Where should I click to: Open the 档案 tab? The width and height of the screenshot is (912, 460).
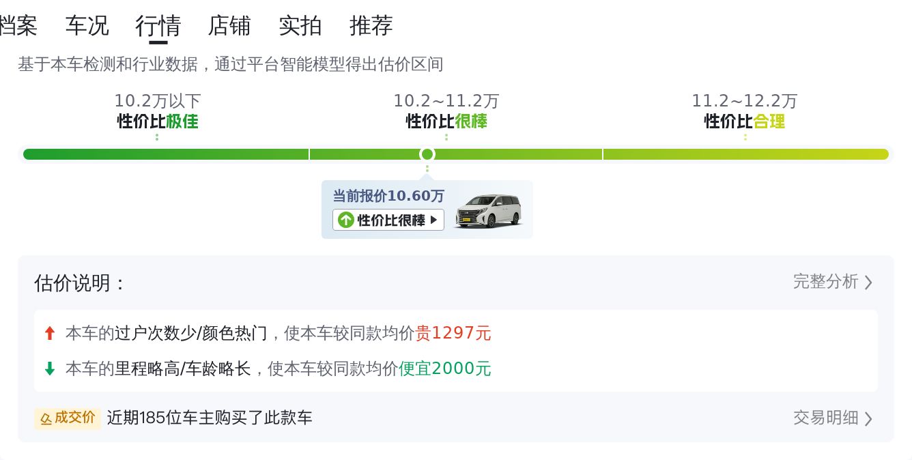pyautogui.click(x=18, y=26)
